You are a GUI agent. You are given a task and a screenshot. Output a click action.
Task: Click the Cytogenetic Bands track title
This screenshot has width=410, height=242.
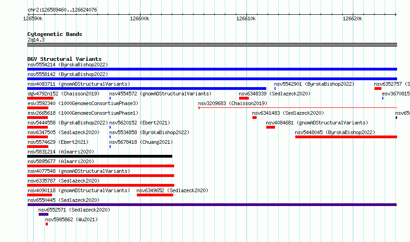pyautogui.click(x=55, y=34)
